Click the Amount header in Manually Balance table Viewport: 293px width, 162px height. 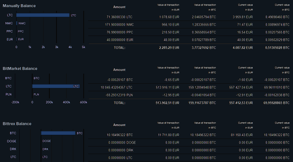119,7
